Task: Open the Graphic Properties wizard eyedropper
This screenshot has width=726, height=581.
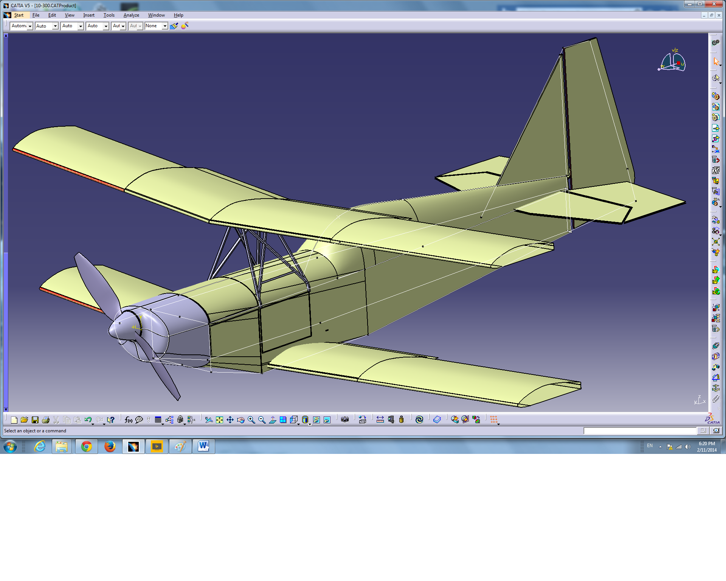Action: point(185,26)
